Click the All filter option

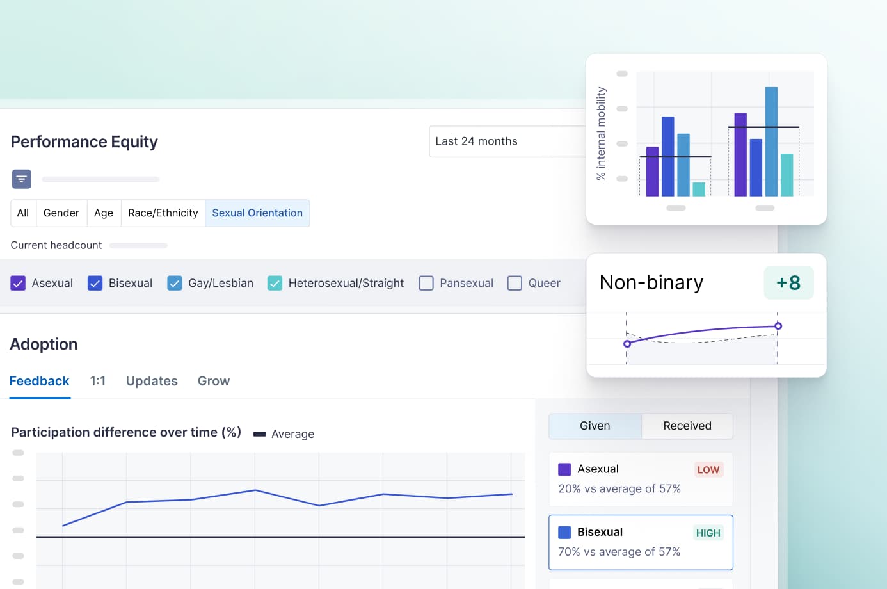point(22,213)
